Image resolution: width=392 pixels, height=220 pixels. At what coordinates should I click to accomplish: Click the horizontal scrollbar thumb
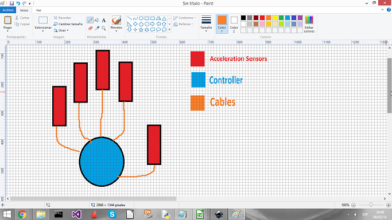[93, 199]
